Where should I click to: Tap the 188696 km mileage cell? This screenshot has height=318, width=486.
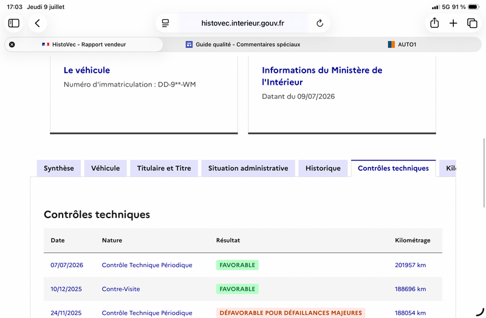pyautogui.click(x=411, y=289)
